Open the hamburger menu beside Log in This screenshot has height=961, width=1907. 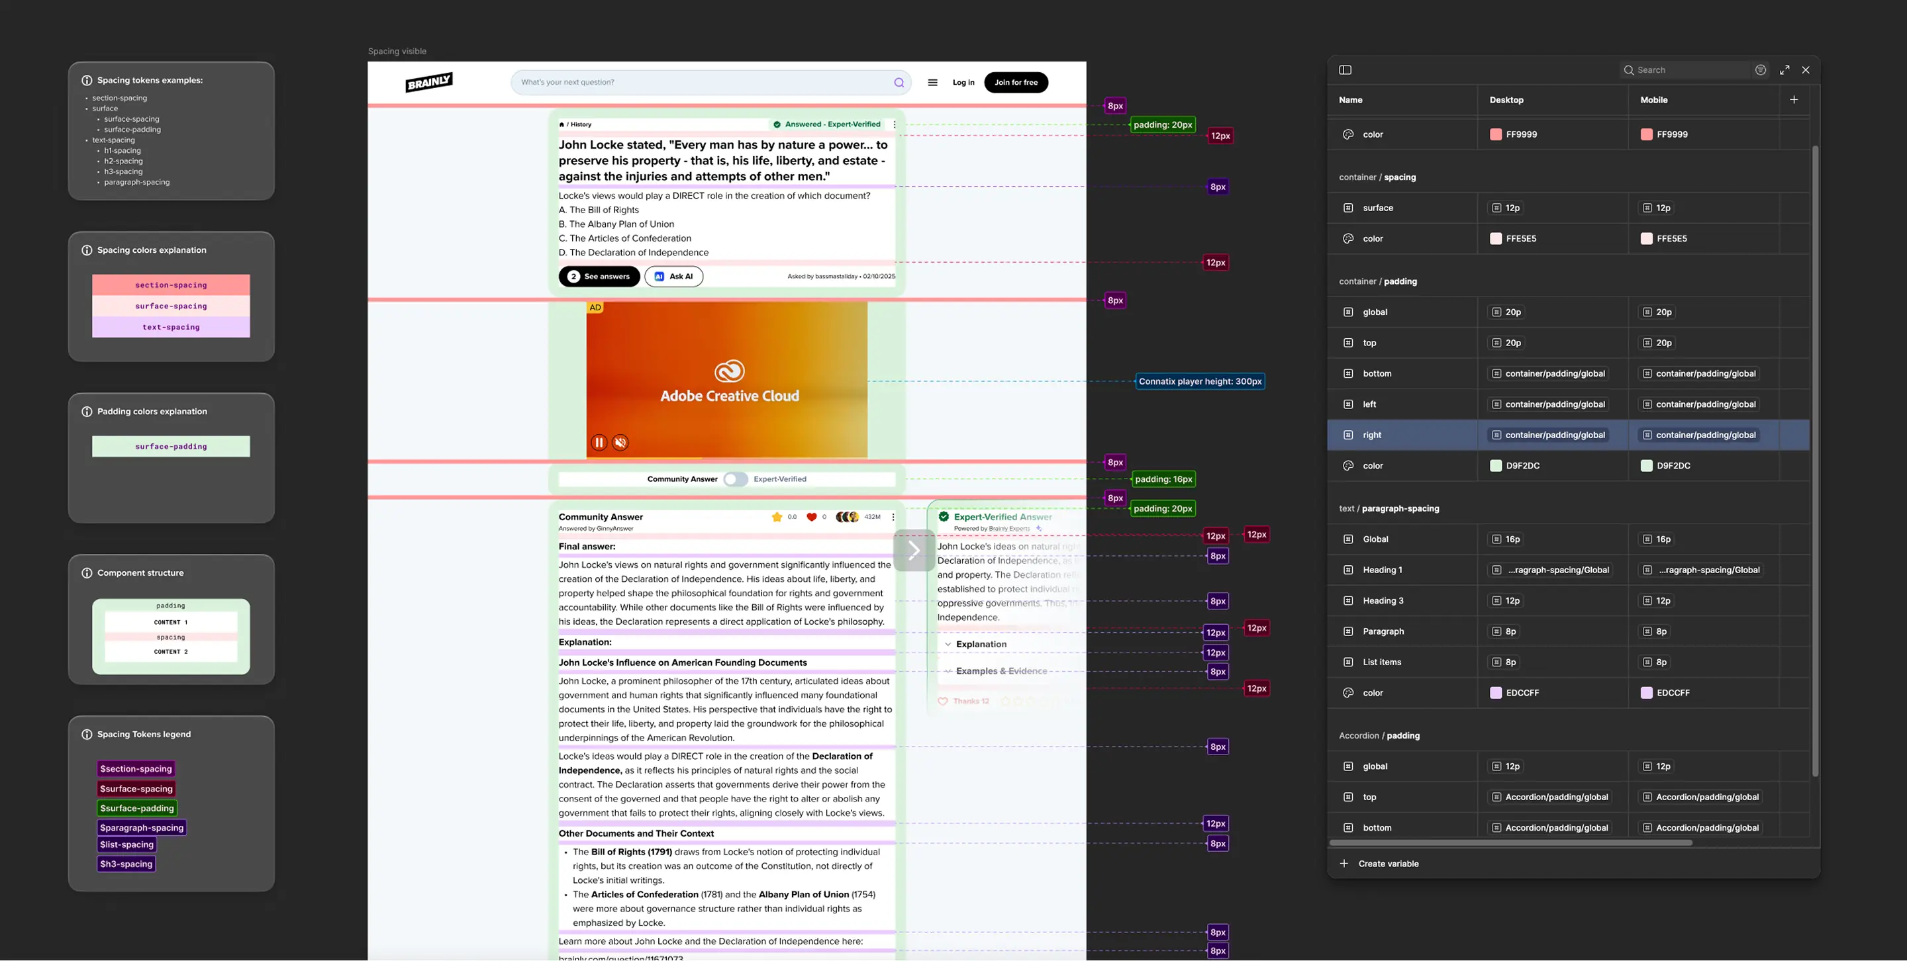pyautogui.click(x=933, y=83)
